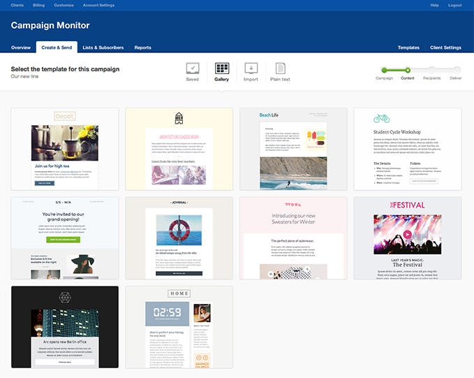Select the Festival template thumbnail
Screen dimensions: 474x378
click(408, 238)
